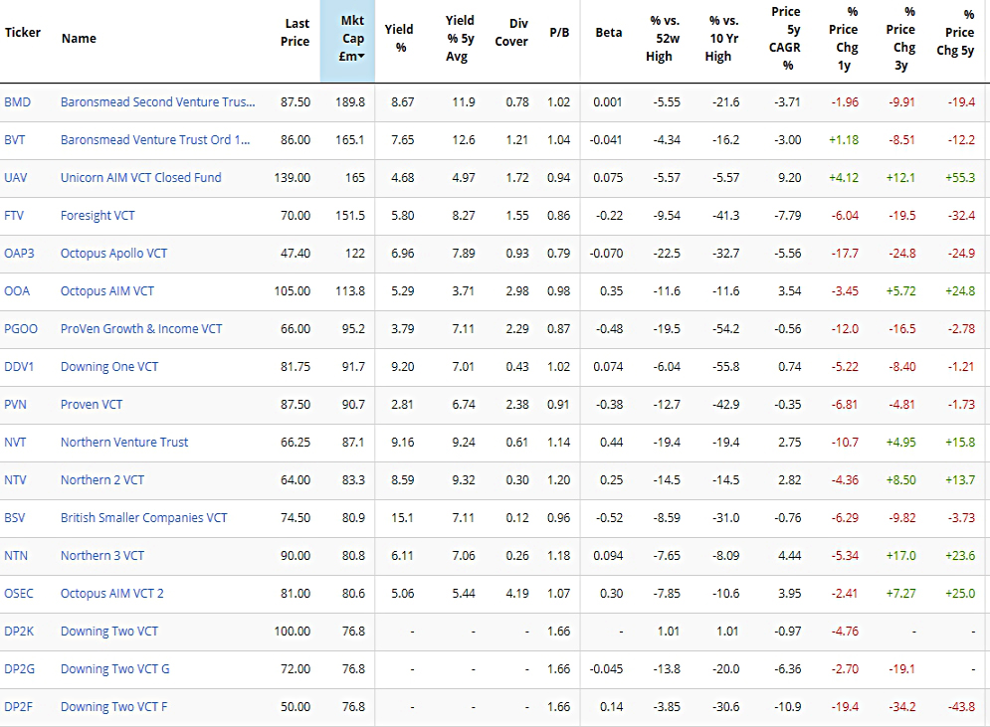Screen dimensions: 990x727
Task: Open the PGOO ticker link
Action: coord(21,329)
